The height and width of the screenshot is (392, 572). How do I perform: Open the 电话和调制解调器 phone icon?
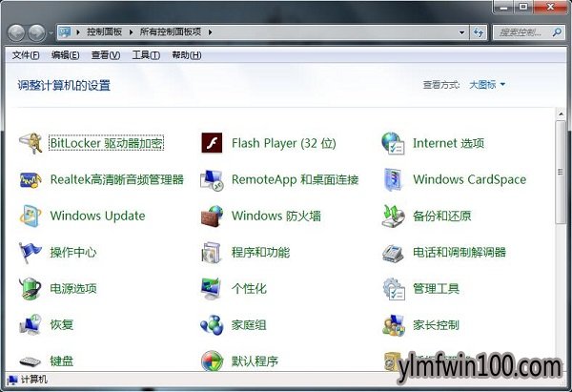393,252
